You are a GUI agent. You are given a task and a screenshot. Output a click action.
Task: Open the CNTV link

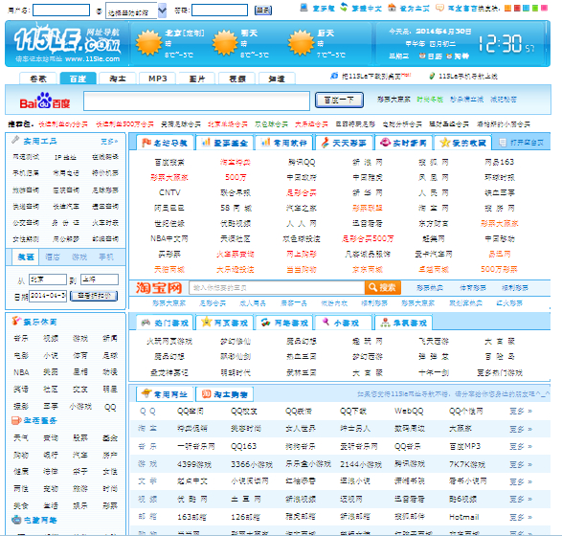point(169,192)
